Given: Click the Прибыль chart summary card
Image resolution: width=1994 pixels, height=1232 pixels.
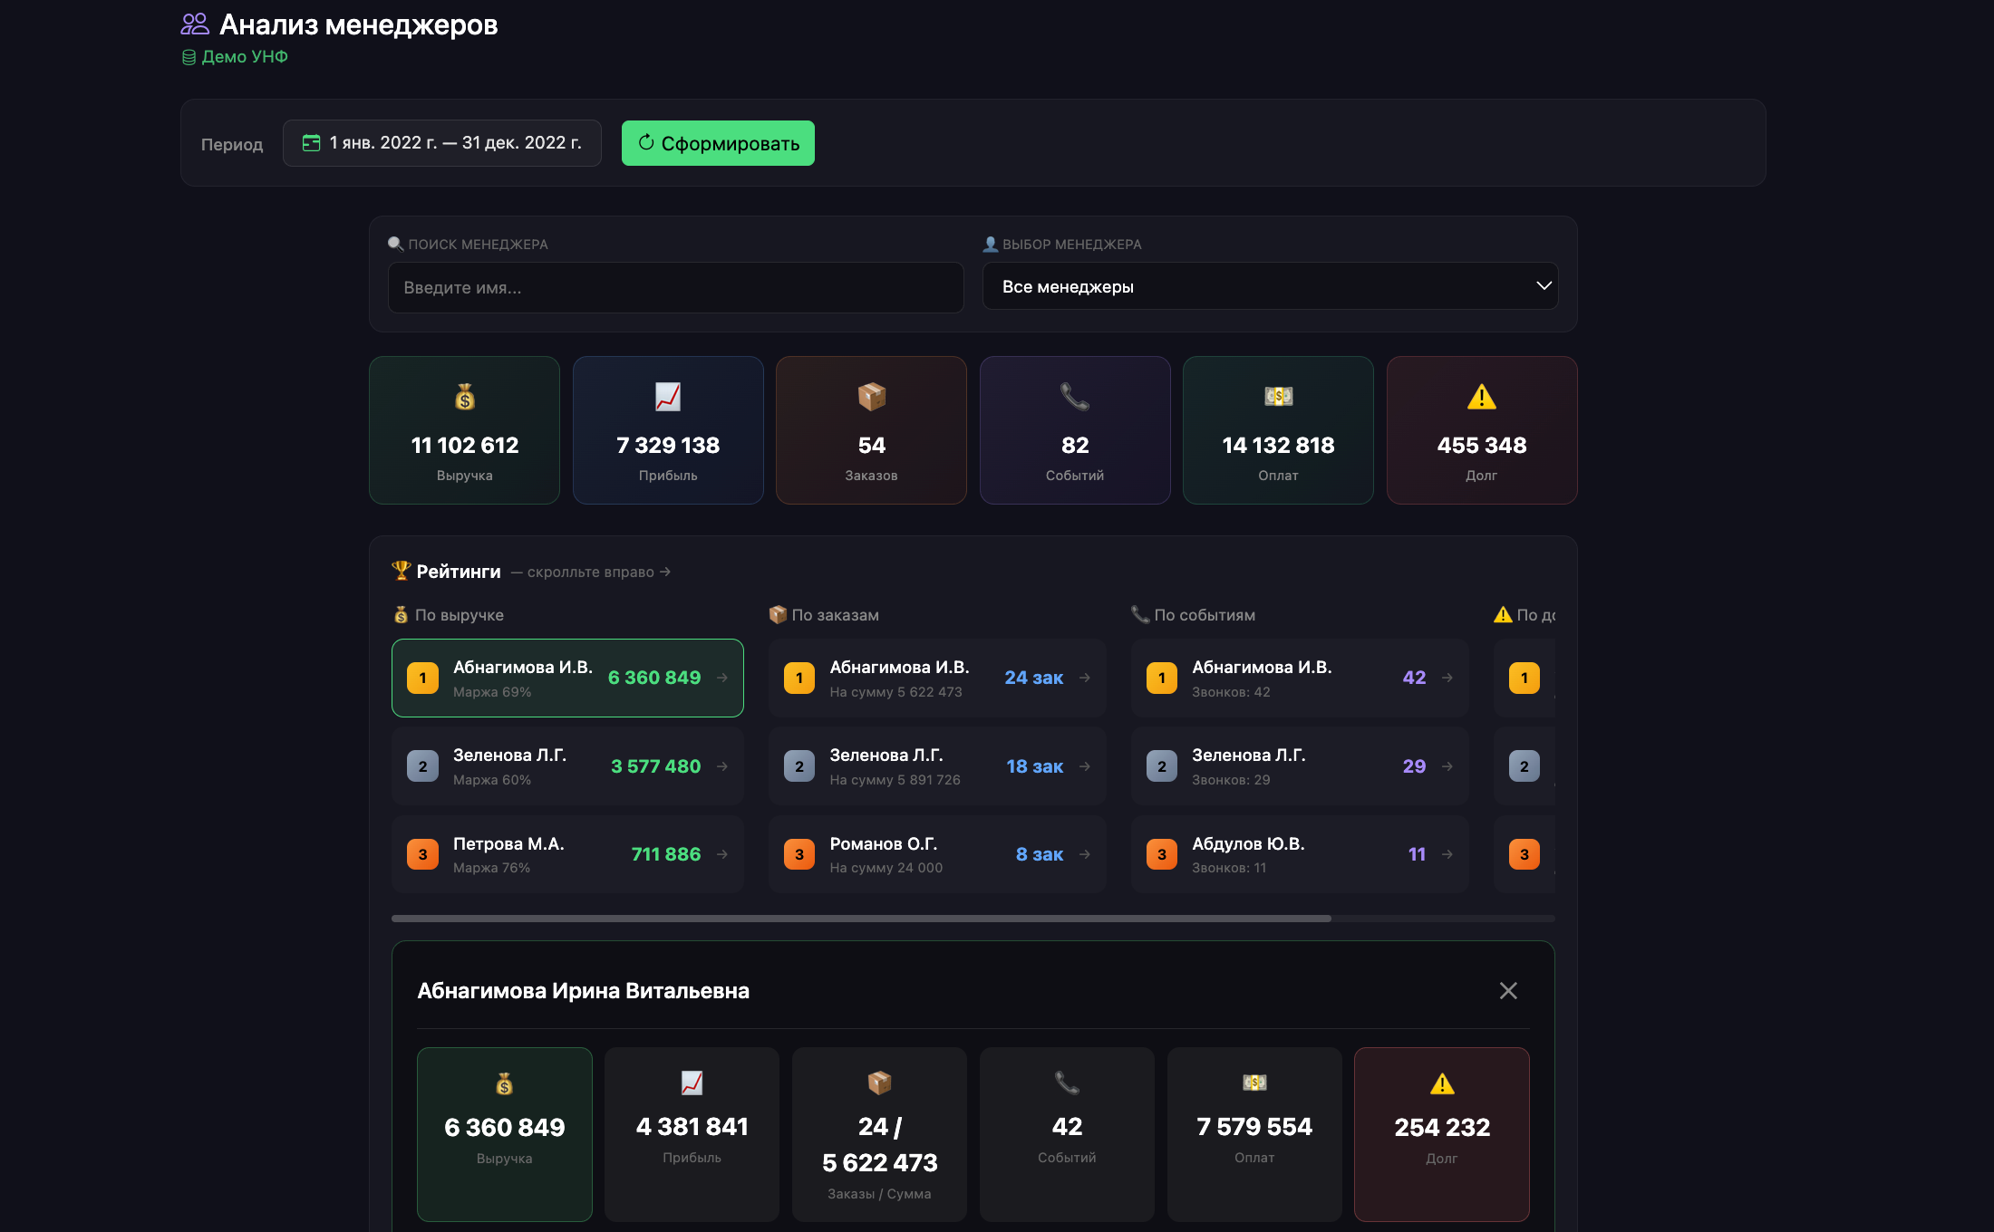Looking at the screenshot, I should (x=668, y=430).
